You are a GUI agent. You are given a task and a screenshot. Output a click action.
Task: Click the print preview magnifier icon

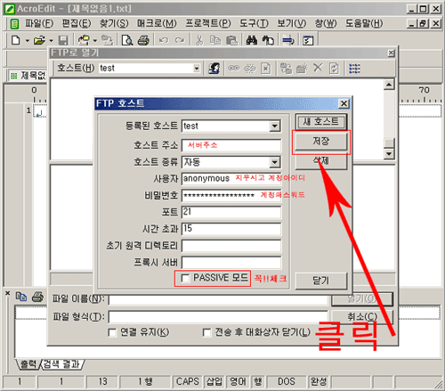(x=127, y=40)
